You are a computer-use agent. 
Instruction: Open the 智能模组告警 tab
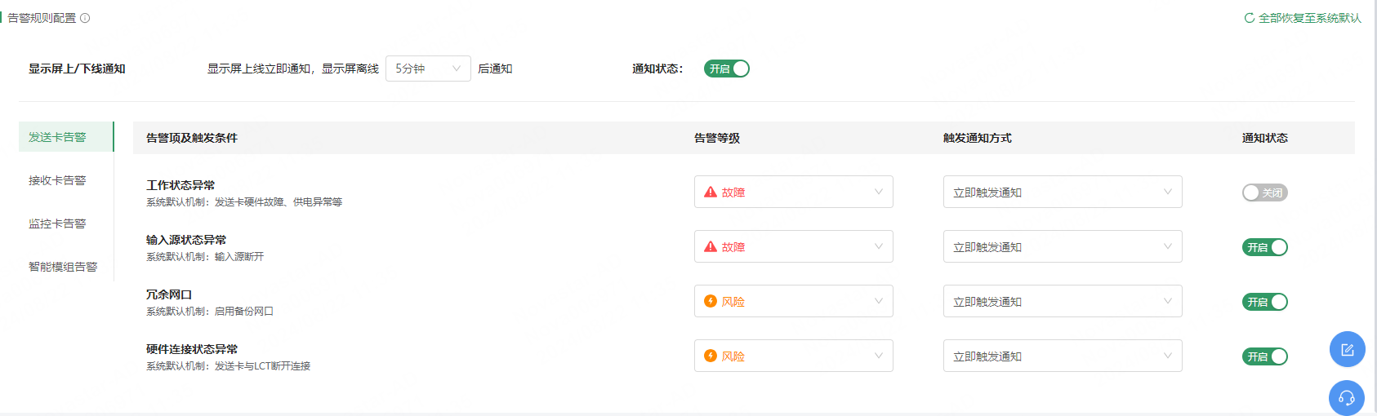click(63, 267)
